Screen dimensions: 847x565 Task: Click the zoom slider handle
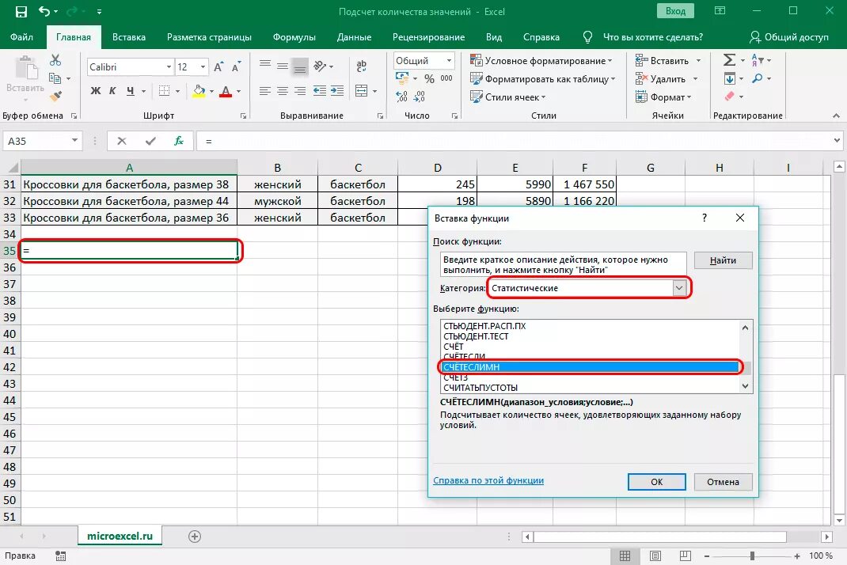752,556
